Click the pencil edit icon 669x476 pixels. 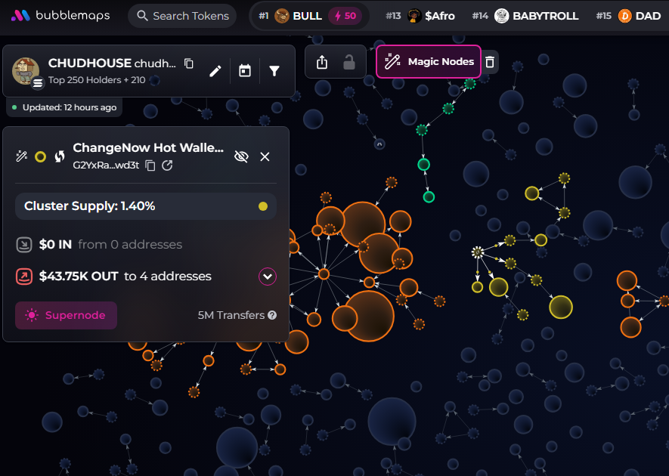(x=215, y=71)
